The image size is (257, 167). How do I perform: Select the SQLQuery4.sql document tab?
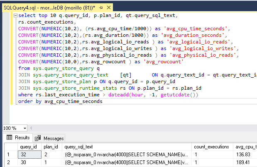click(49, 8)
